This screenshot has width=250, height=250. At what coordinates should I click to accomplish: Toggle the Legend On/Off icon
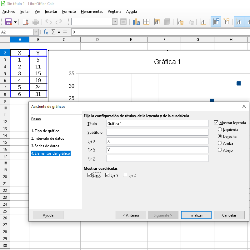pos(216,22)
